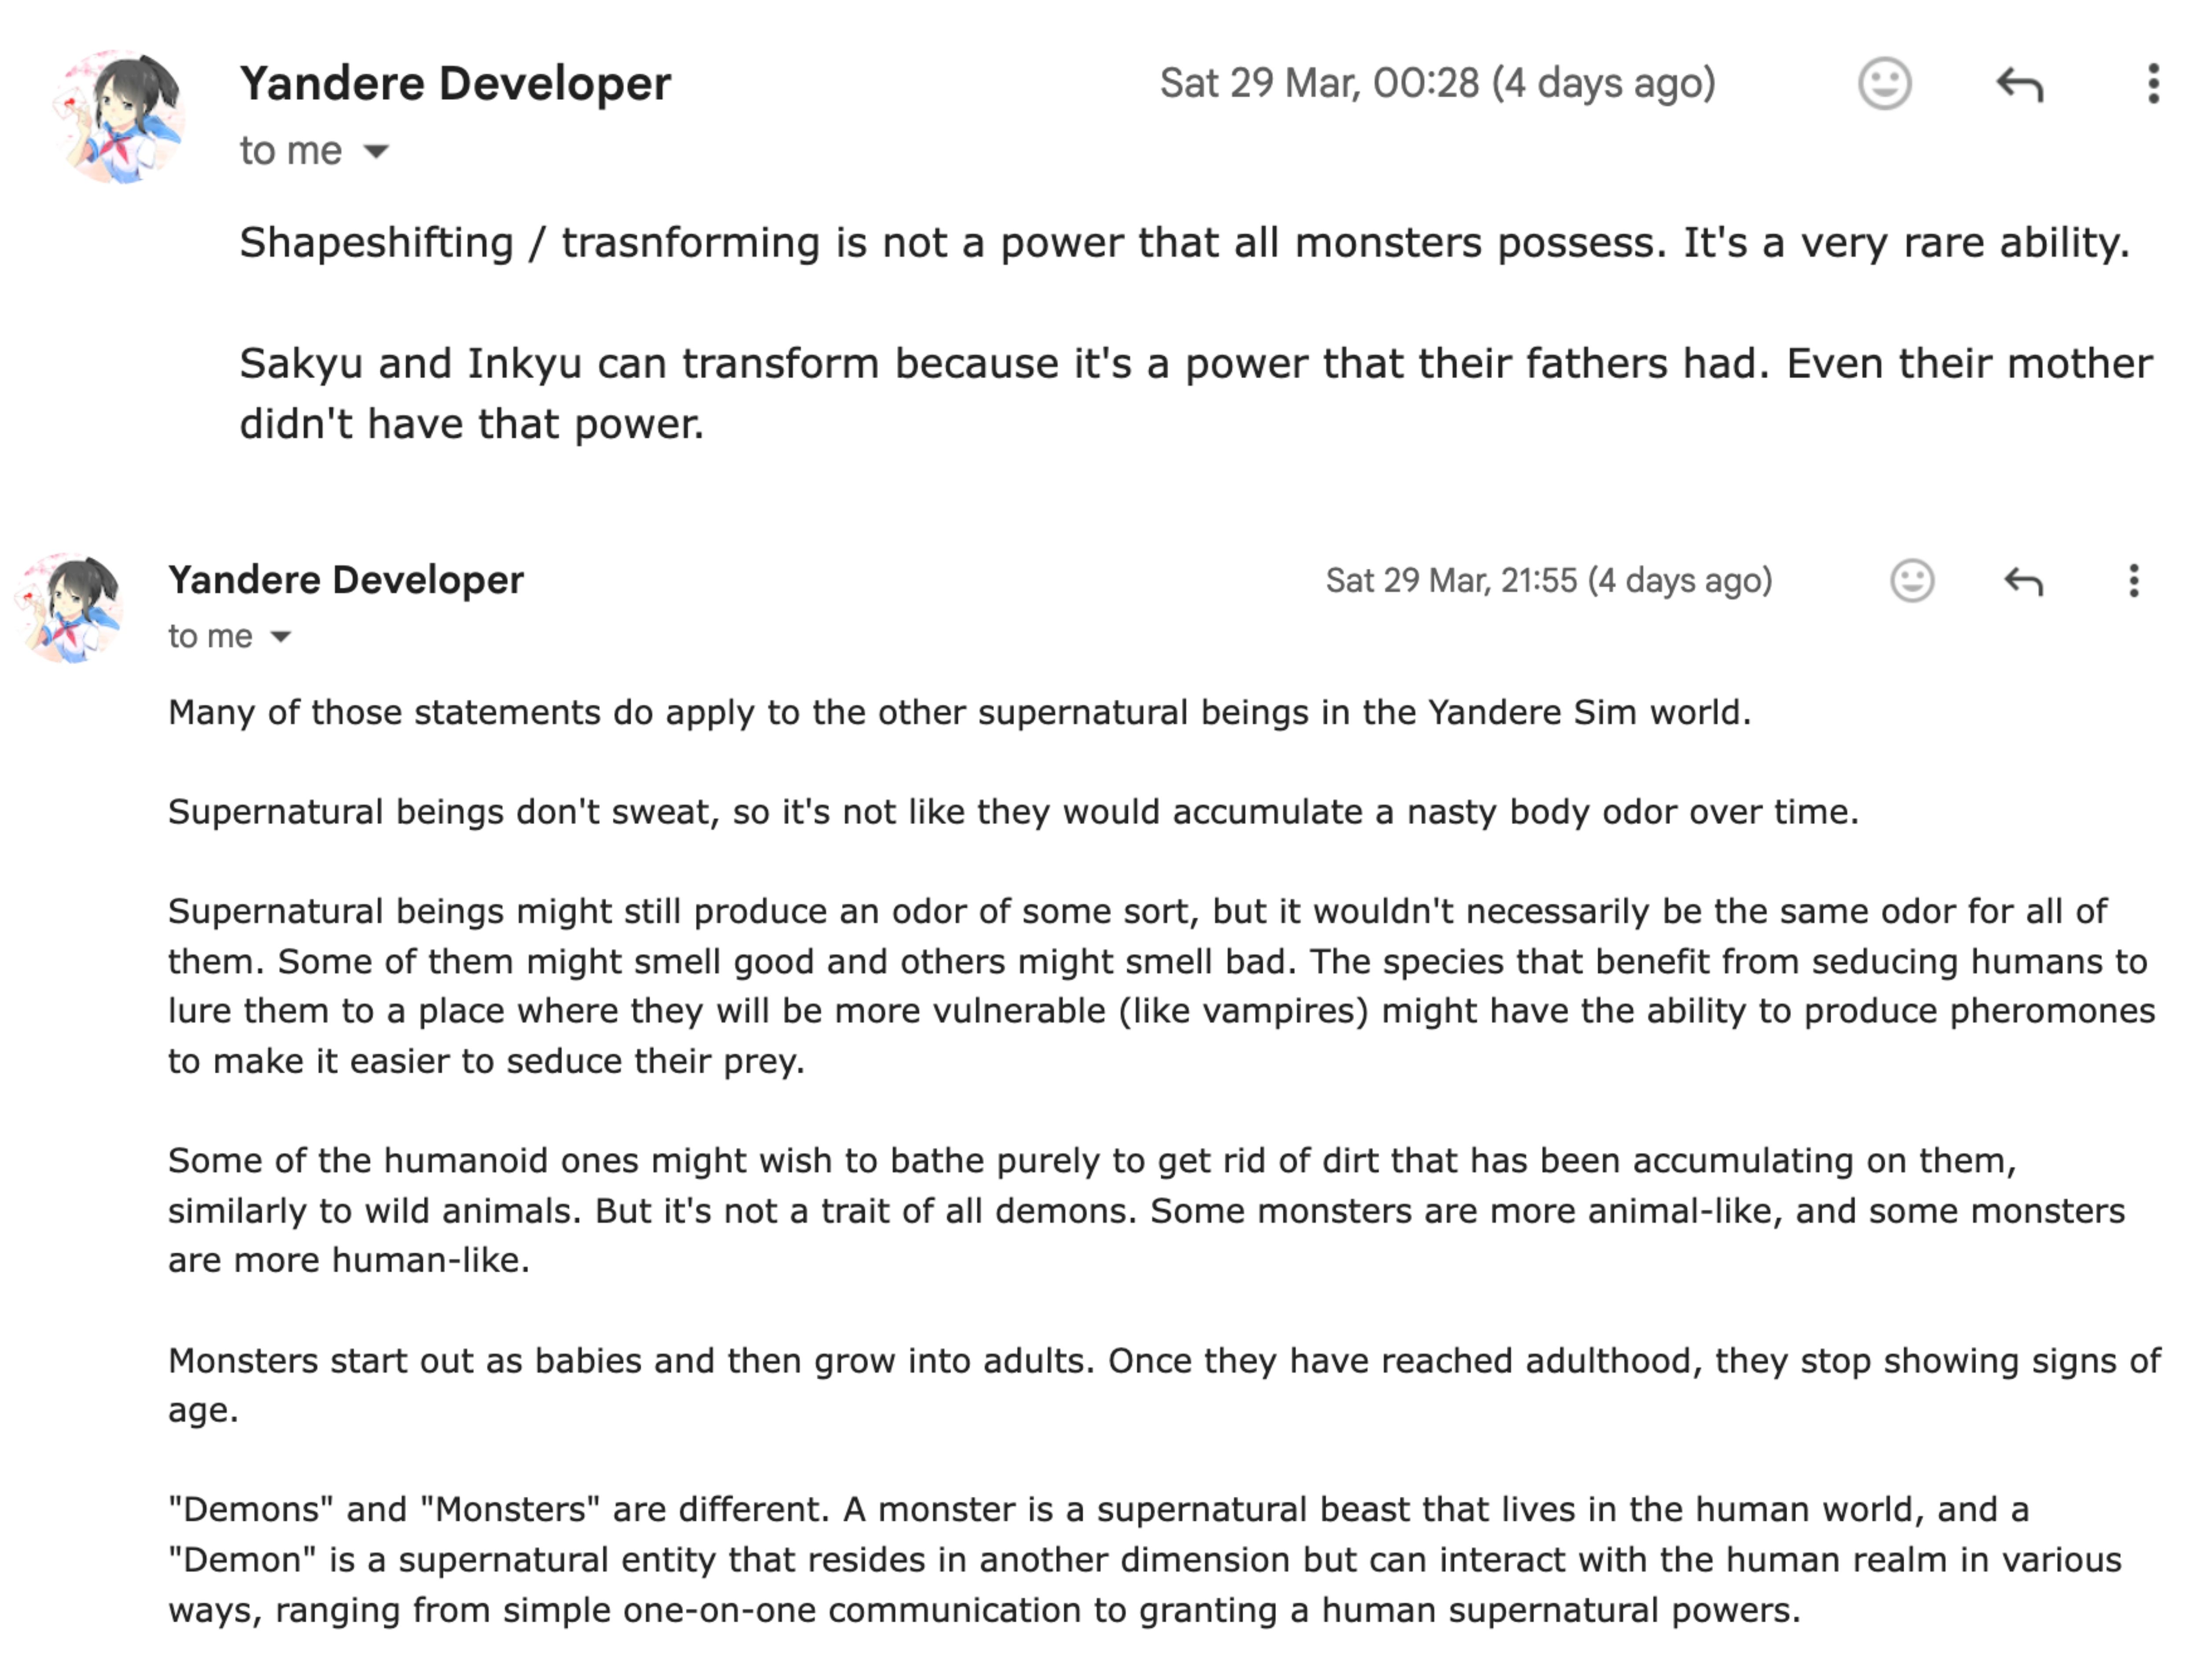Click the paragraph distinguishing "Demons" and "Monsters"

coord(1144,1560)
